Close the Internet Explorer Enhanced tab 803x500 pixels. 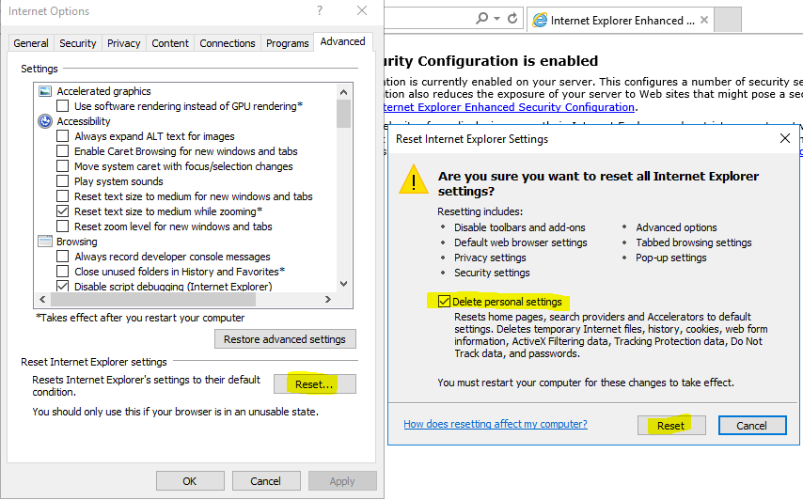704,20
